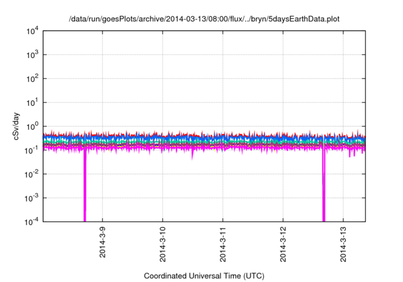
Task: Click the 2014-3-9 date tick label
Action: coord(103,242)
